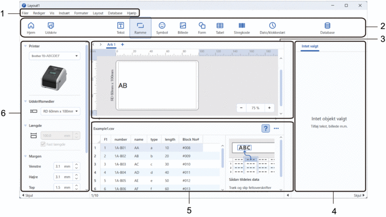Adjust the Top margin stepper
Image resolution: width=386 pixels, height=217 pixels.
coord(77,187)
